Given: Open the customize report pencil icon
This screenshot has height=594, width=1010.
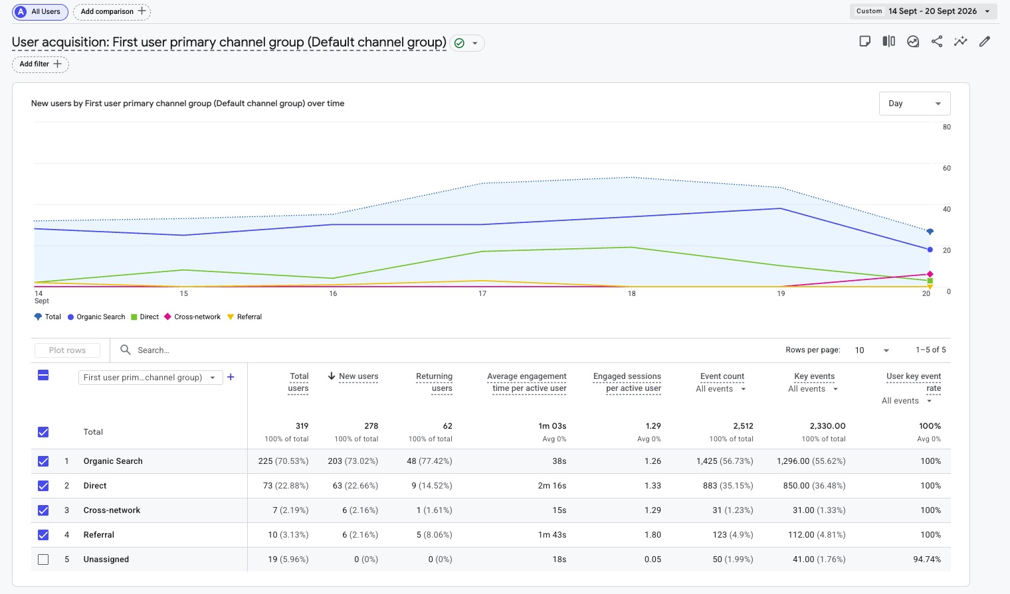Looking at the screenshot, I should click(x=985, y=42).
